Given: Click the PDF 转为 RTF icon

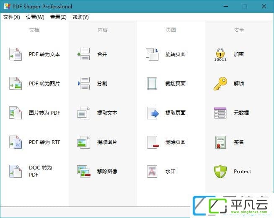Looking at the screenshot, I should pyautogui.click(x=16, y=142).
